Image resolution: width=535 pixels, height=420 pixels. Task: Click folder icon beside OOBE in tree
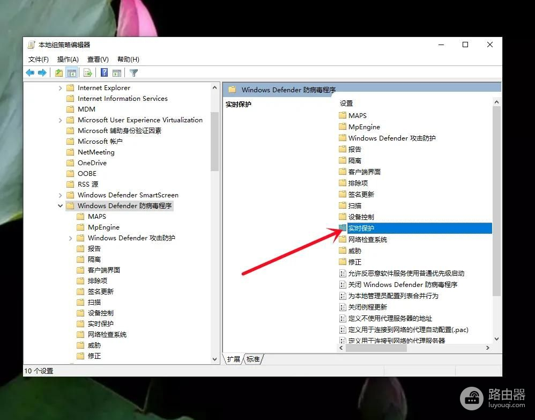tap(70, 173)
